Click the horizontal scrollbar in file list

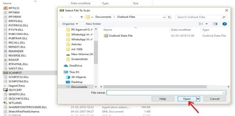click(155, 87)
